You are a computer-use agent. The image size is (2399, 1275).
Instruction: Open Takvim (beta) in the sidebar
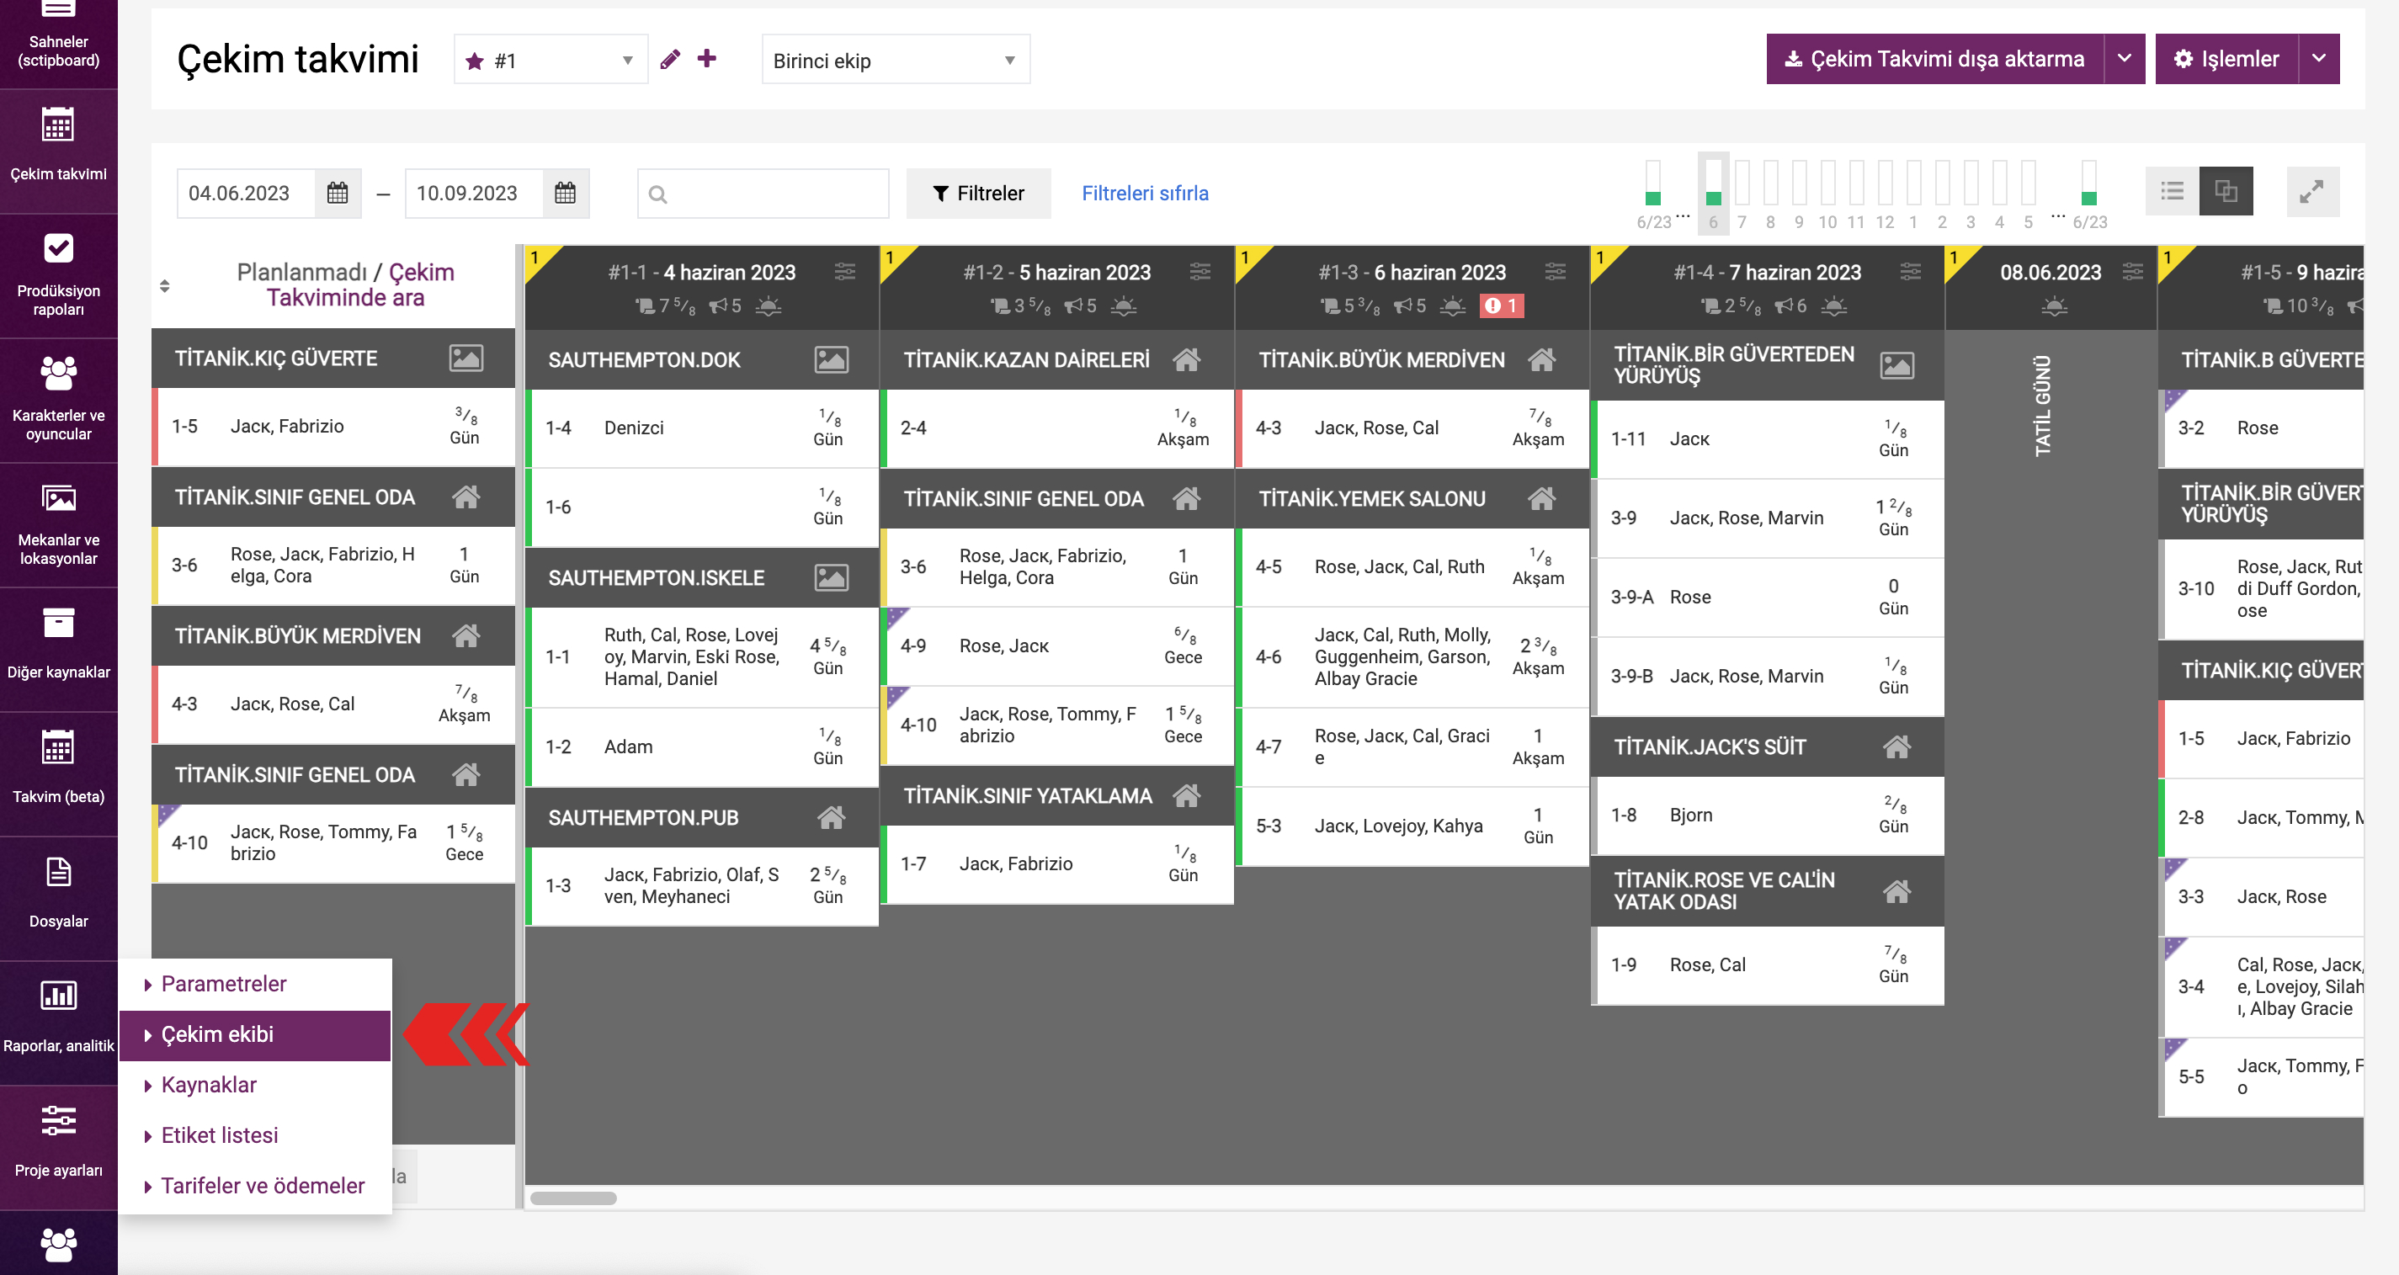[x=59, y=775]
